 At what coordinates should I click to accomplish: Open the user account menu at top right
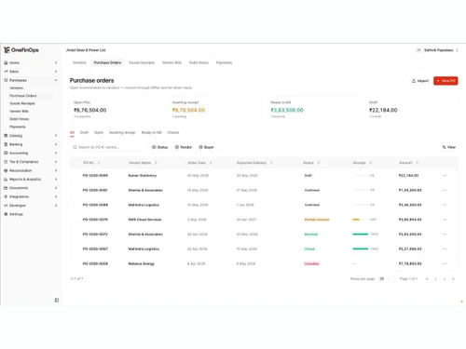pos(437,50)
